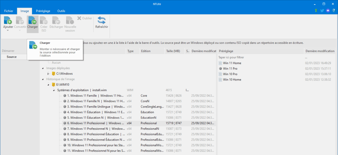Image resolution: width=338 pixels, height=155 pixels.
Task: Click the help question mark icon
Action: coord(334,11)
